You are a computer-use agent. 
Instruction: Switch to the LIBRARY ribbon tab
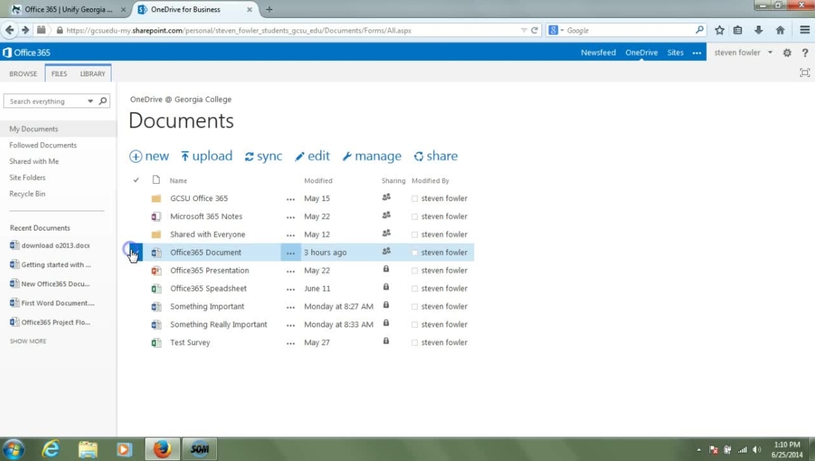(92, 74)
